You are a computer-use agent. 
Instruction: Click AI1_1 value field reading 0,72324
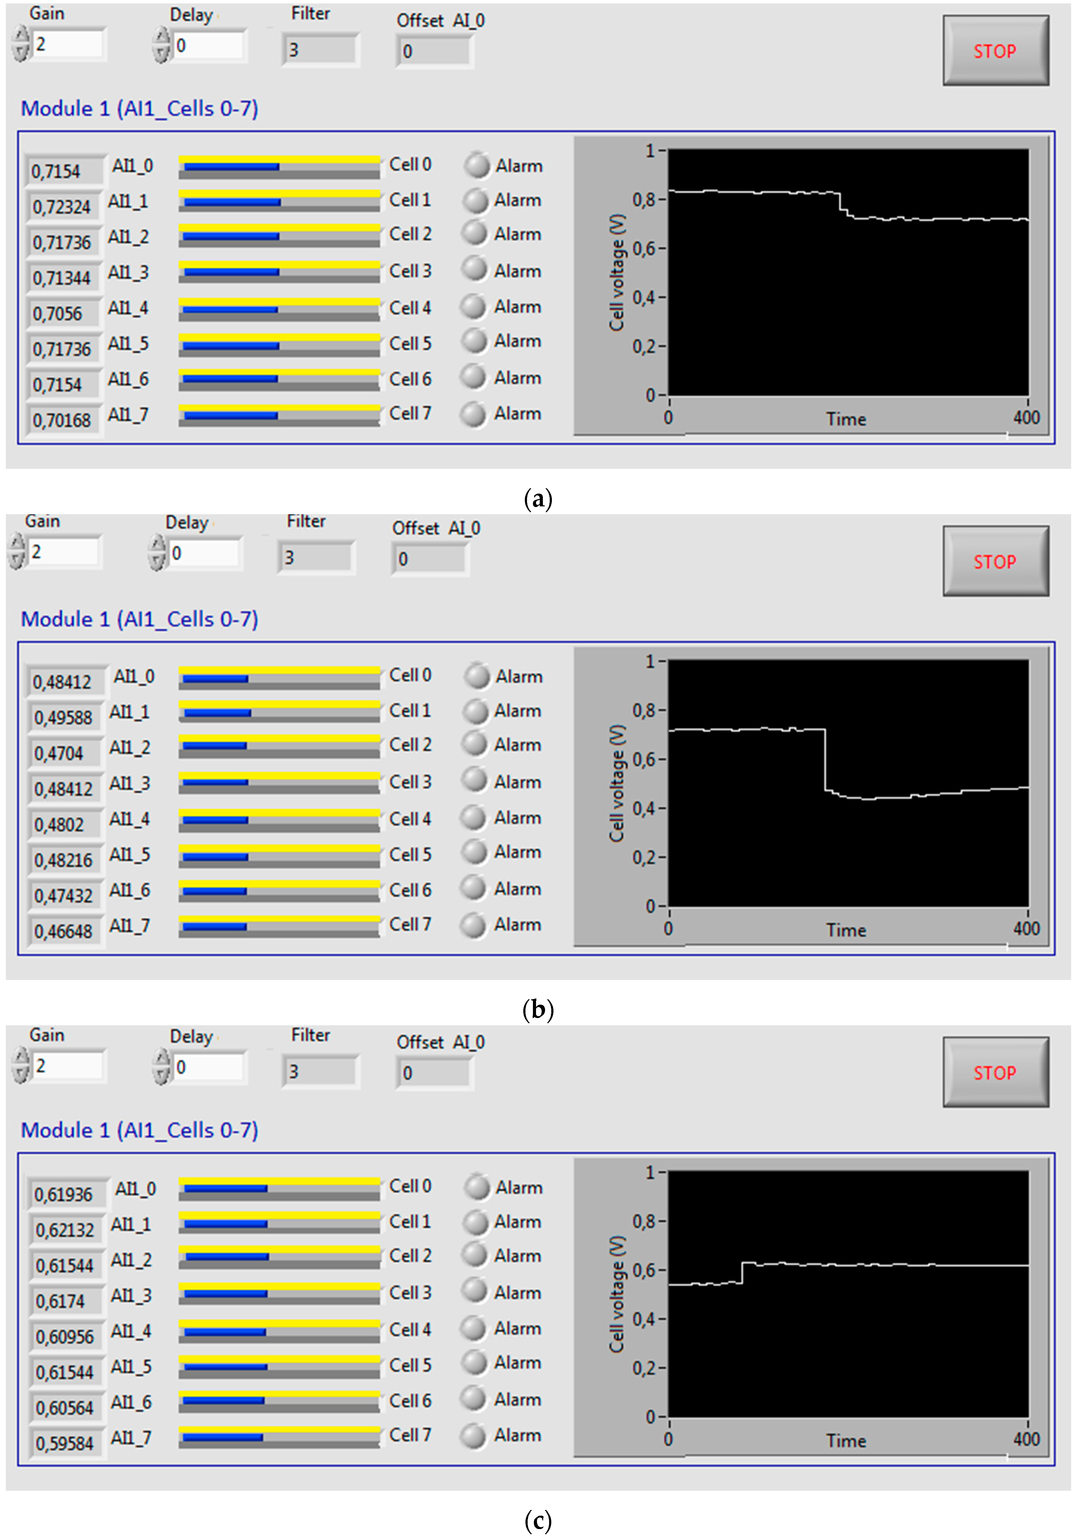pos(64,207)
